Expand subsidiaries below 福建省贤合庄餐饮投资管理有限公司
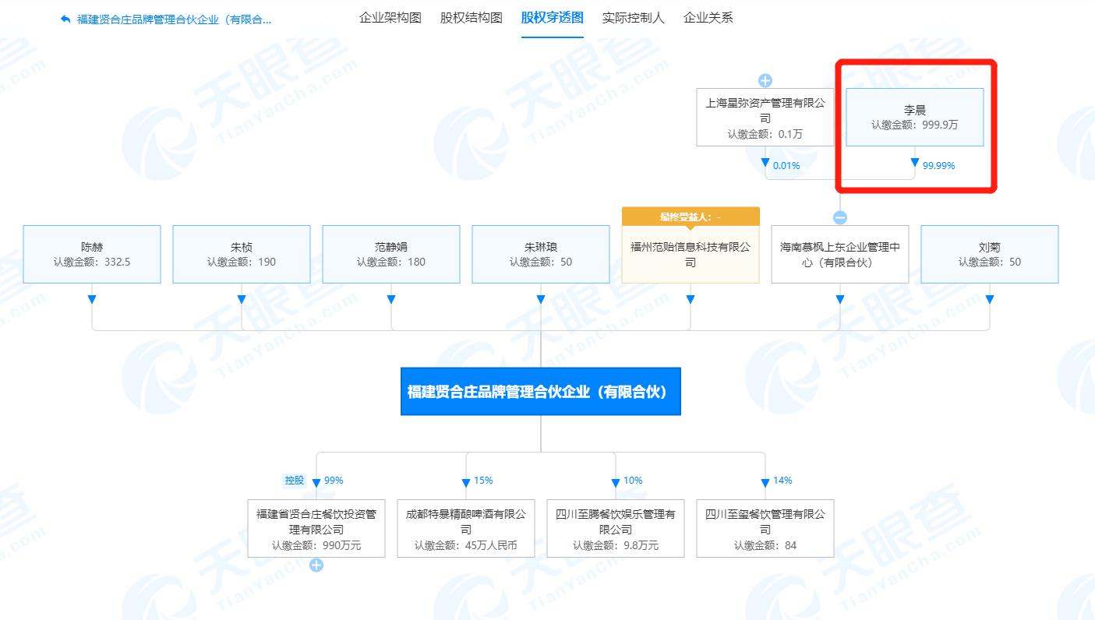The image size is (1095, 620). 316,565
